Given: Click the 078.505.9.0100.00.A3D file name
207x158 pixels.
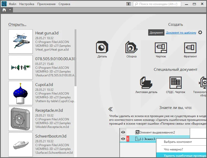Looking at the screenshot, I should [56, 59].
